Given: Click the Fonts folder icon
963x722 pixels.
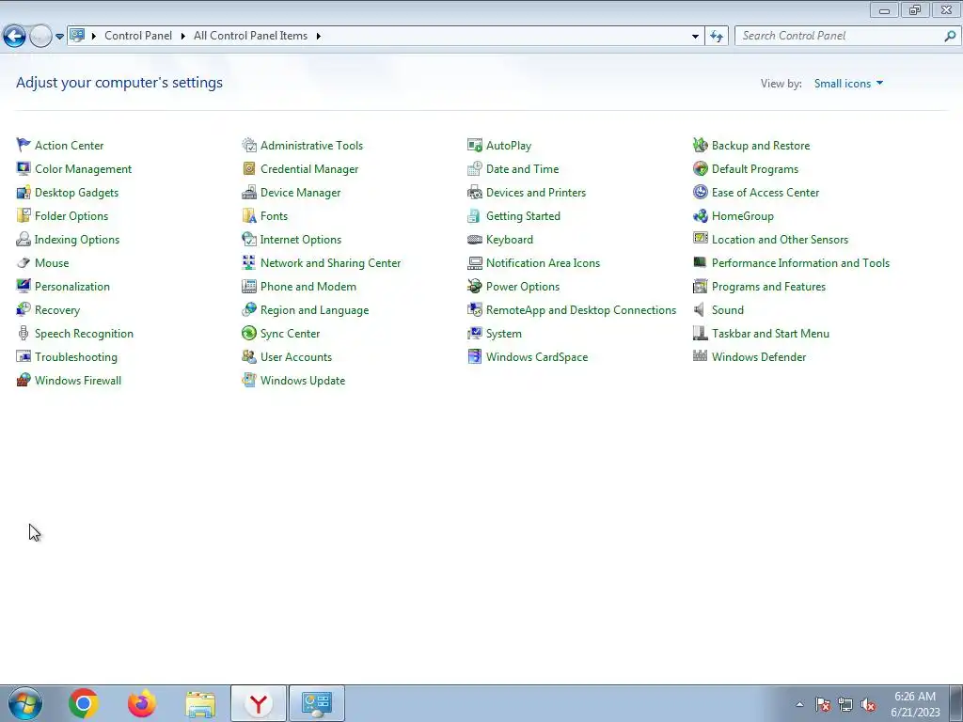Looking at the screenshot, I should (248, 215).
